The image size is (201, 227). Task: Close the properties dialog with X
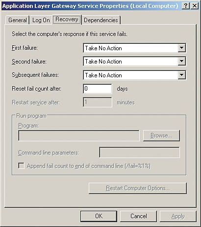click(x=195, y=6)
